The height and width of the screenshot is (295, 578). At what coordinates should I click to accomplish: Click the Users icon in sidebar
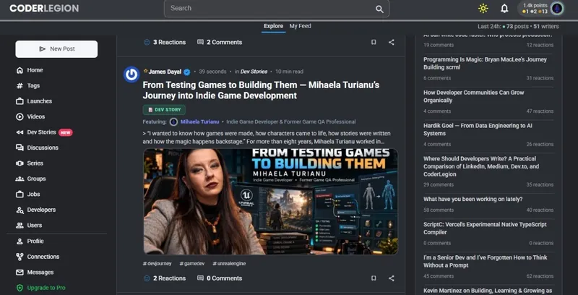[x=20, y=226]
